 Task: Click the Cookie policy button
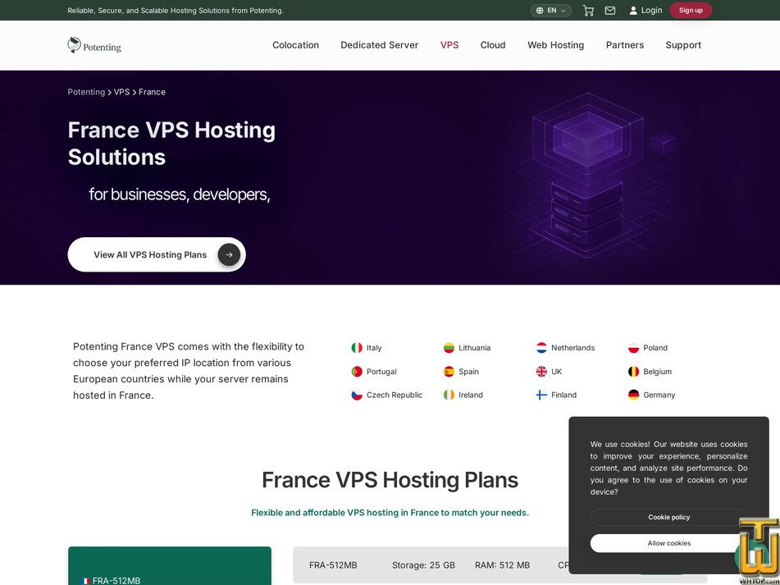click(668, 518)
